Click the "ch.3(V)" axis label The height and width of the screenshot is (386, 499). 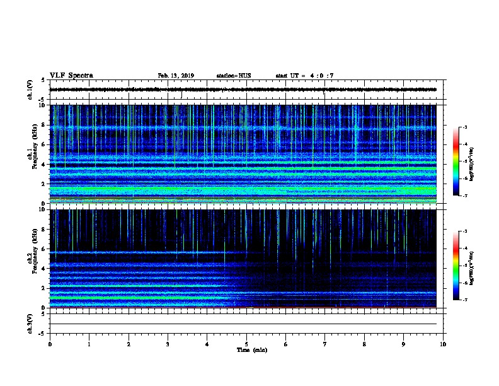[x=30, y=324]
